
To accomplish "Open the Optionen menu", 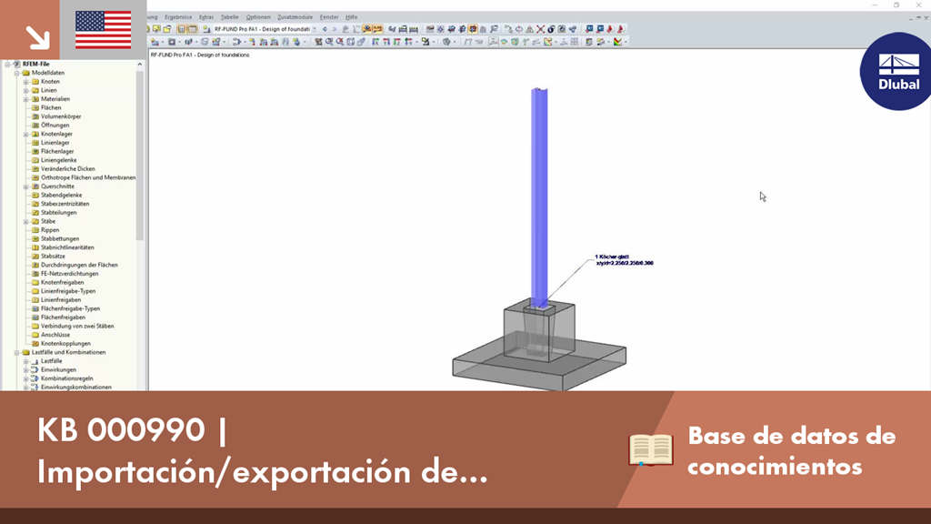I will pos(257,17).
